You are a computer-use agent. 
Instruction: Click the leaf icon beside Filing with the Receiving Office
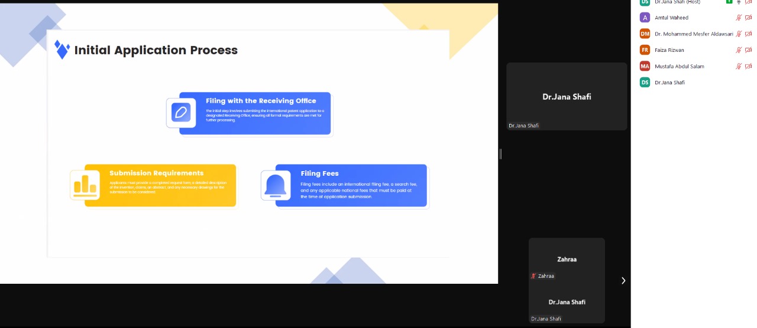(180, 112)
